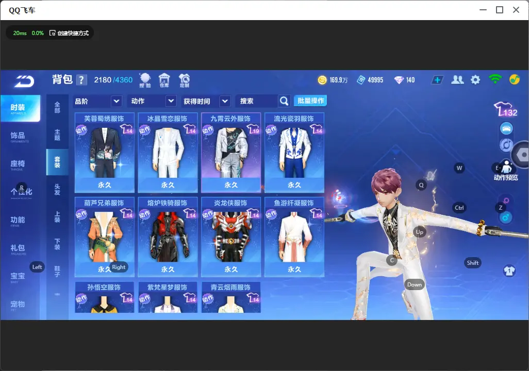Select the 流光瓷羽服饰 outfit card
529x371 pixels.
294,153
